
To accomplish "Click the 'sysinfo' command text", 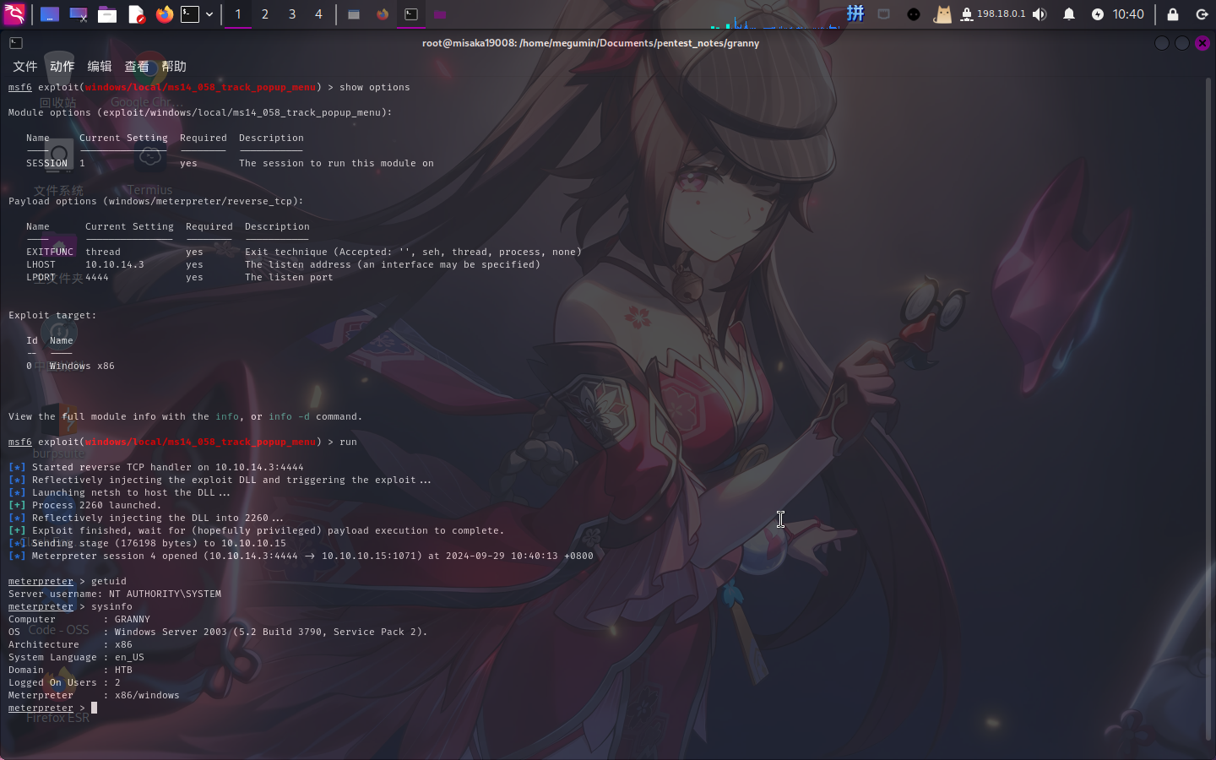I will point(111,606).
